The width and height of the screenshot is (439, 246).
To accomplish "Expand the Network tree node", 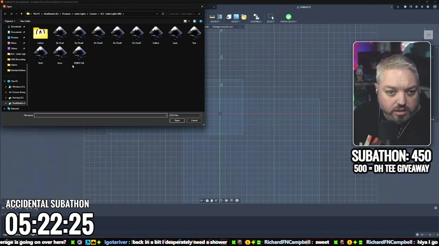I will (x=4, y=109).
